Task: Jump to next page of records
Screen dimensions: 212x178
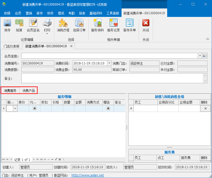Action: [x=38, y=160]
